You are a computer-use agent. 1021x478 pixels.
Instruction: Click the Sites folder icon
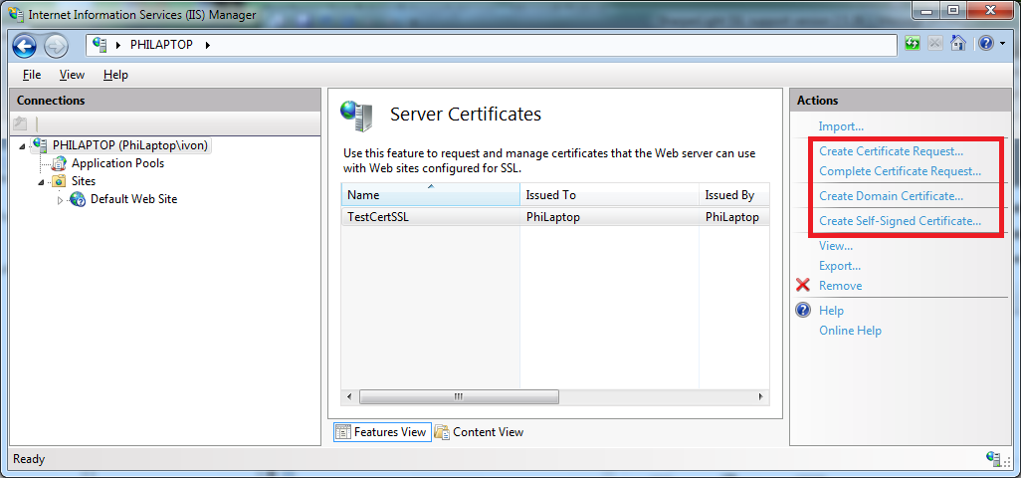click(x=59, y=181)
